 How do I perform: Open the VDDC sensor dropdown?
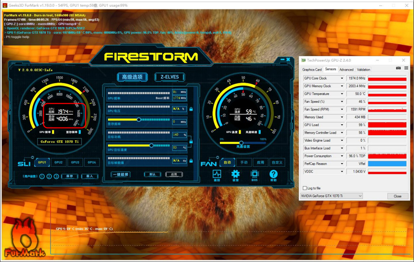tap(342, 172)
